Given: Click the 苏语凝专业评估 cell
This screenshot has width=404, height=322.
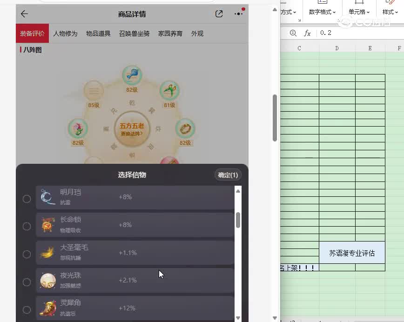Looking at the screenshot, I should [x=352, y=253].
